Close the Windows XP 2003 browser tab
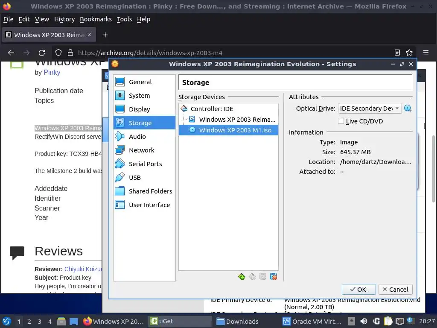This screenshot has height=328, width=437. point(89,35)
